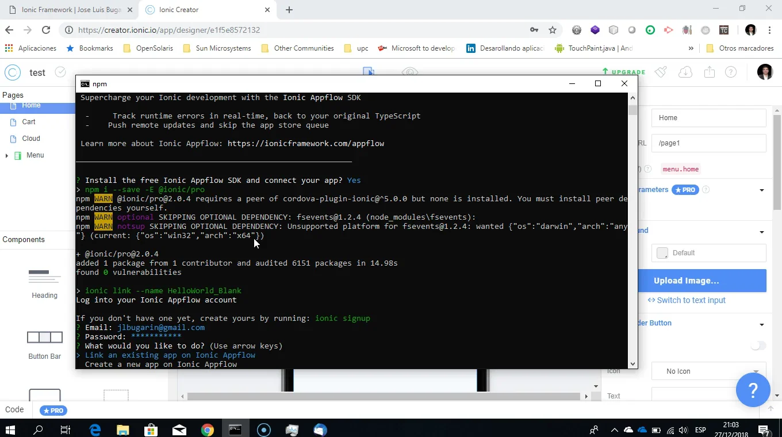Image resolution: width=782 pixels, height=437 pixels.
Task: Open the Windows notification center
Action: (x=765, y=430)
